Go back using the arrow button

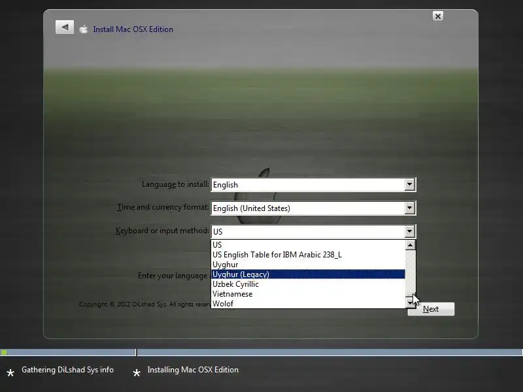tap(65, 27)
